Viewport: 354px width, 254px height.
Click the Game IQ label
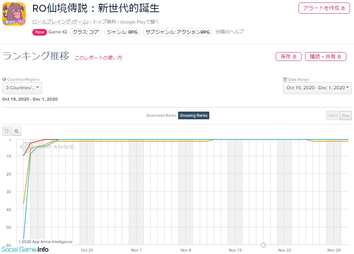pyautogui.click(x=58, y=32)
